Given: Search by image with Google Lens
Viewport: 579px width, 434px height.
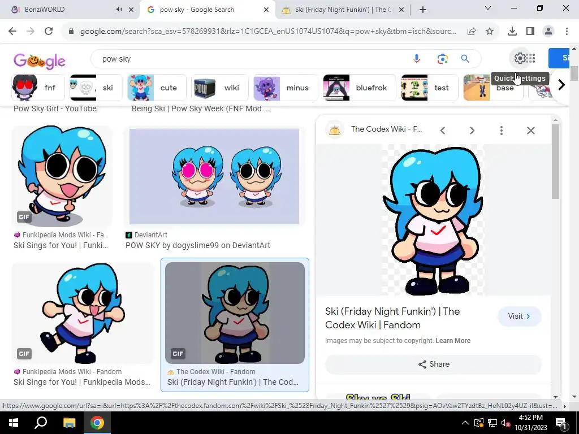Looking at the screenshot, I should coord(442,59).
